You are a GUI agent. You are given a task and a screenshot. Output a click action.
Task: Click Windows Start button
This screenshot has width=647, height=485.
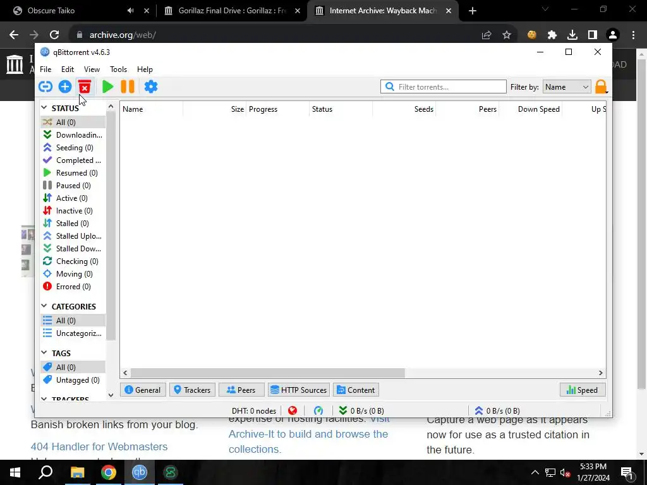(15, 472)
